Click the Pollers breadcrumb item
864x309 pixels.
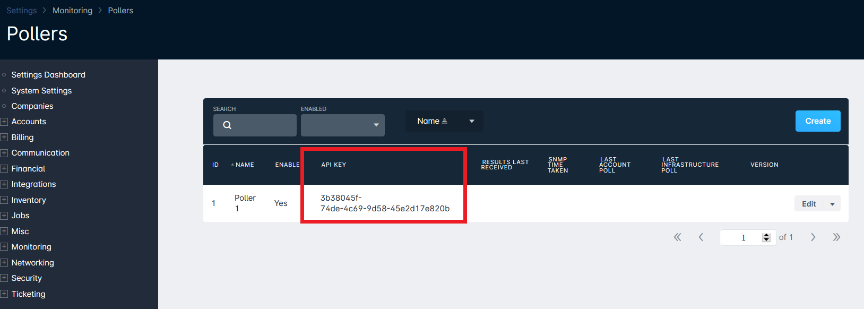[120, 11]
